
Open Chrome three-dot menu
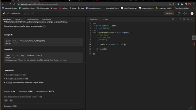(193, 4)
